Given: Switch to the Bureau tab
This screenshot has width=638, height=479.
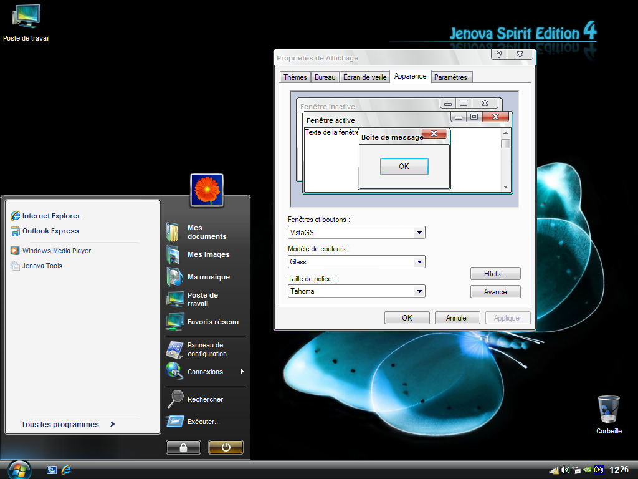Looking at the screenshot, I should [x=325, y=77].
